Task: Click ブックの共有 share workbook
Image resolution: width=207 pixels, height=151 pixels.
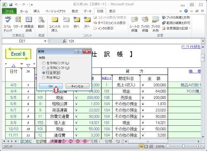Action: [x=156, y=24]
